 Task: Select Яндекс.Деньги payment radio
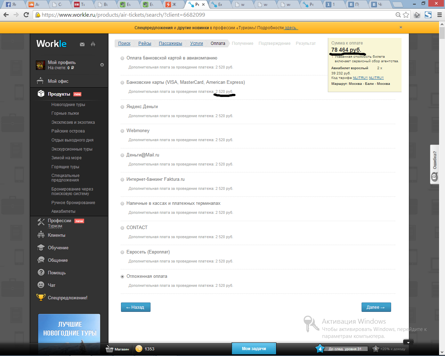pos(122,107)
